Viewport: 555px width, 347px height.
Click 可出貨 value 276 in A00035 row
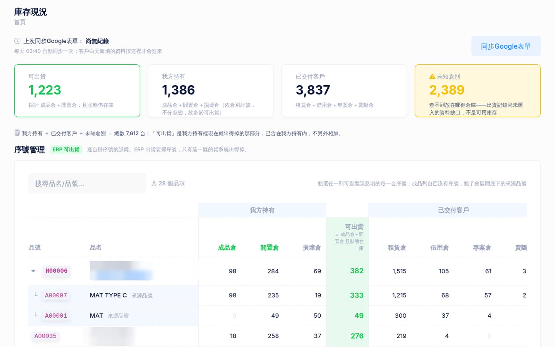click(357, 336)
